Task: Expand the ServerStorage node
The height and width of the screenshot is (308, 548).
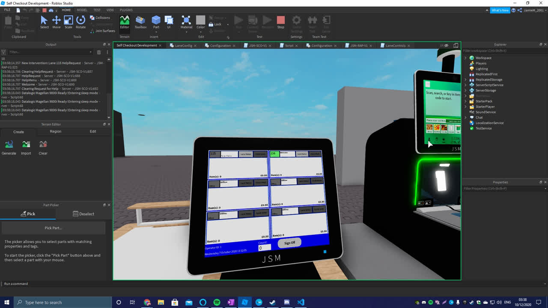Action: pyautogui.click(x=466, y=90)
